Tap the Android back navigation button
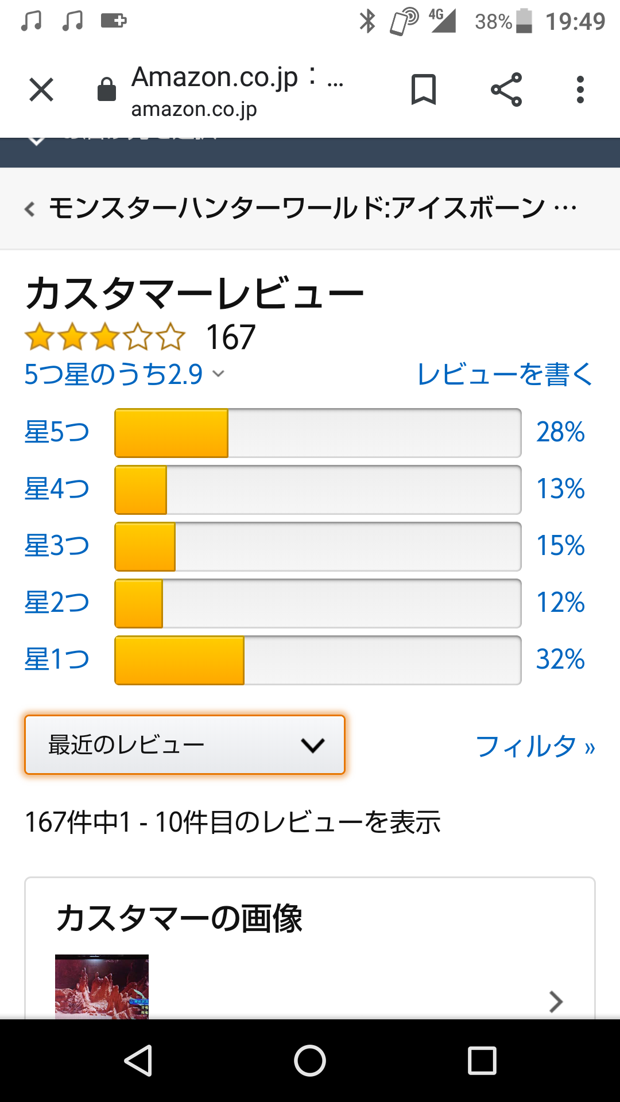The width and height of the screenshot is (620, 1102). tap(138, 1060)
